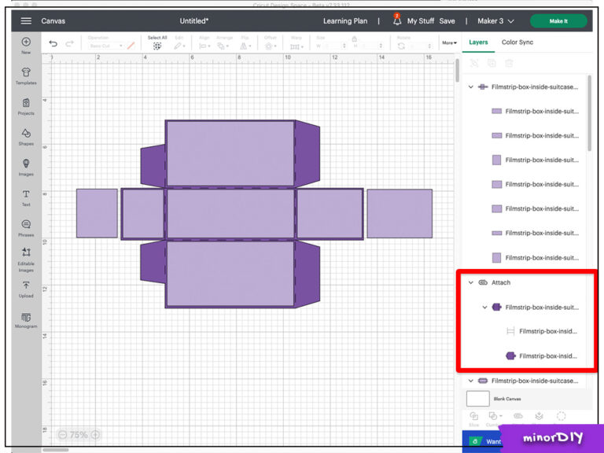Click the 75% zoom level label

pos(79,434)
